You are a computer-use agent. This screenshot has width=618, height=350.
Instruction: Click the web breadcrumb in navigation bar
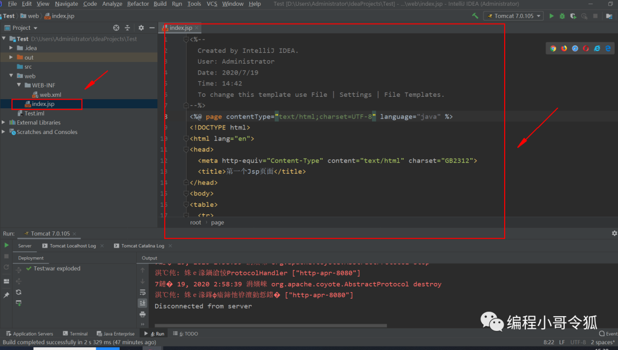(33, 16)
